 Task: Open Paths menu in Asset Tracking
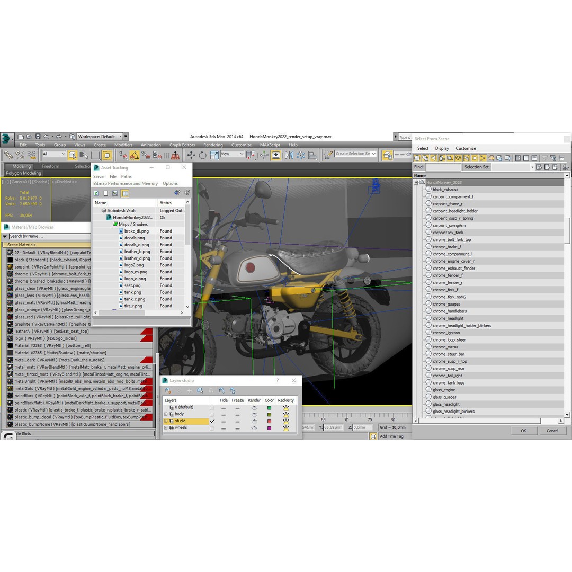click(126, 176)
